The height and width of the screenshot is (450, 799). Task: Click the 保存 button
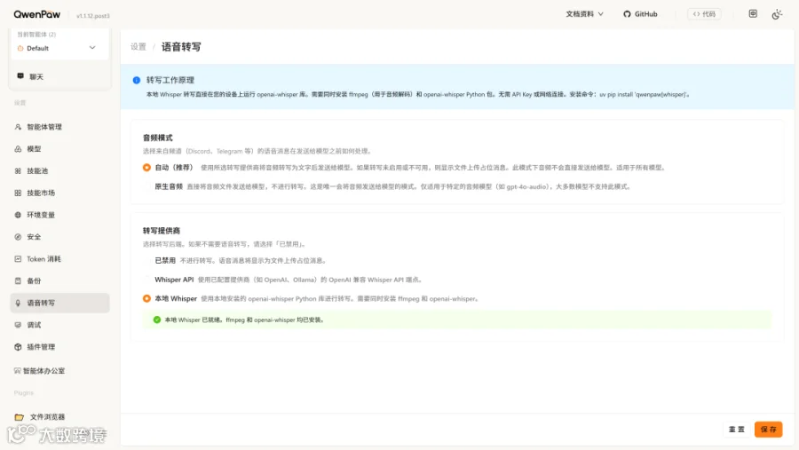coord(768,429)
